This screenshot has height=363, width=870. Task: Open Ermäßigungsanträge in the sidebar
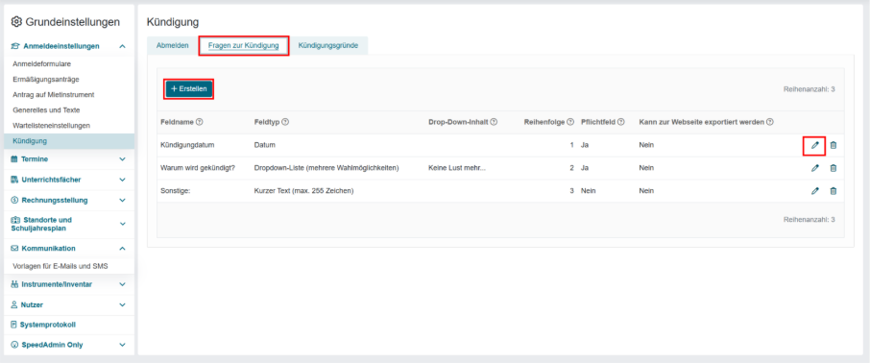(x=45, y=80)
